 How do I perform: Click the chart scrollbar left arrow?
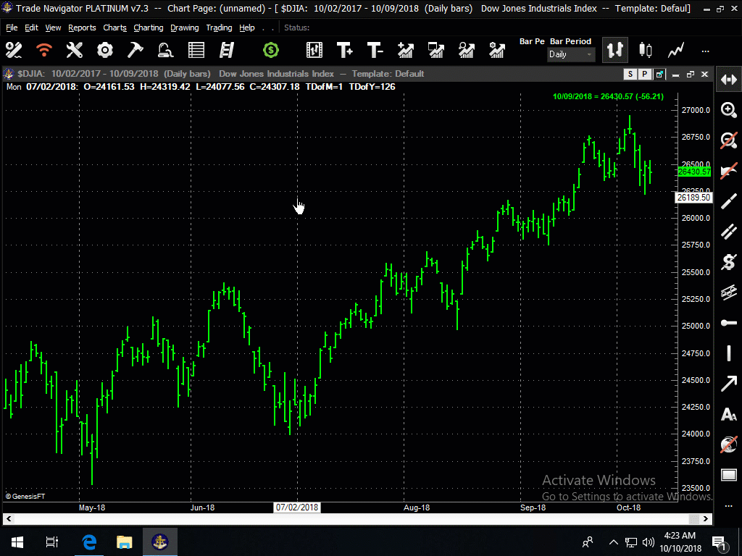[x=9, y=519]
